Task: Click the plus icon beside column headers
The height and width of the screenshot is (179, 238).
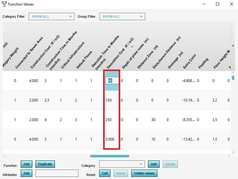Action: (x=233, y=46)
